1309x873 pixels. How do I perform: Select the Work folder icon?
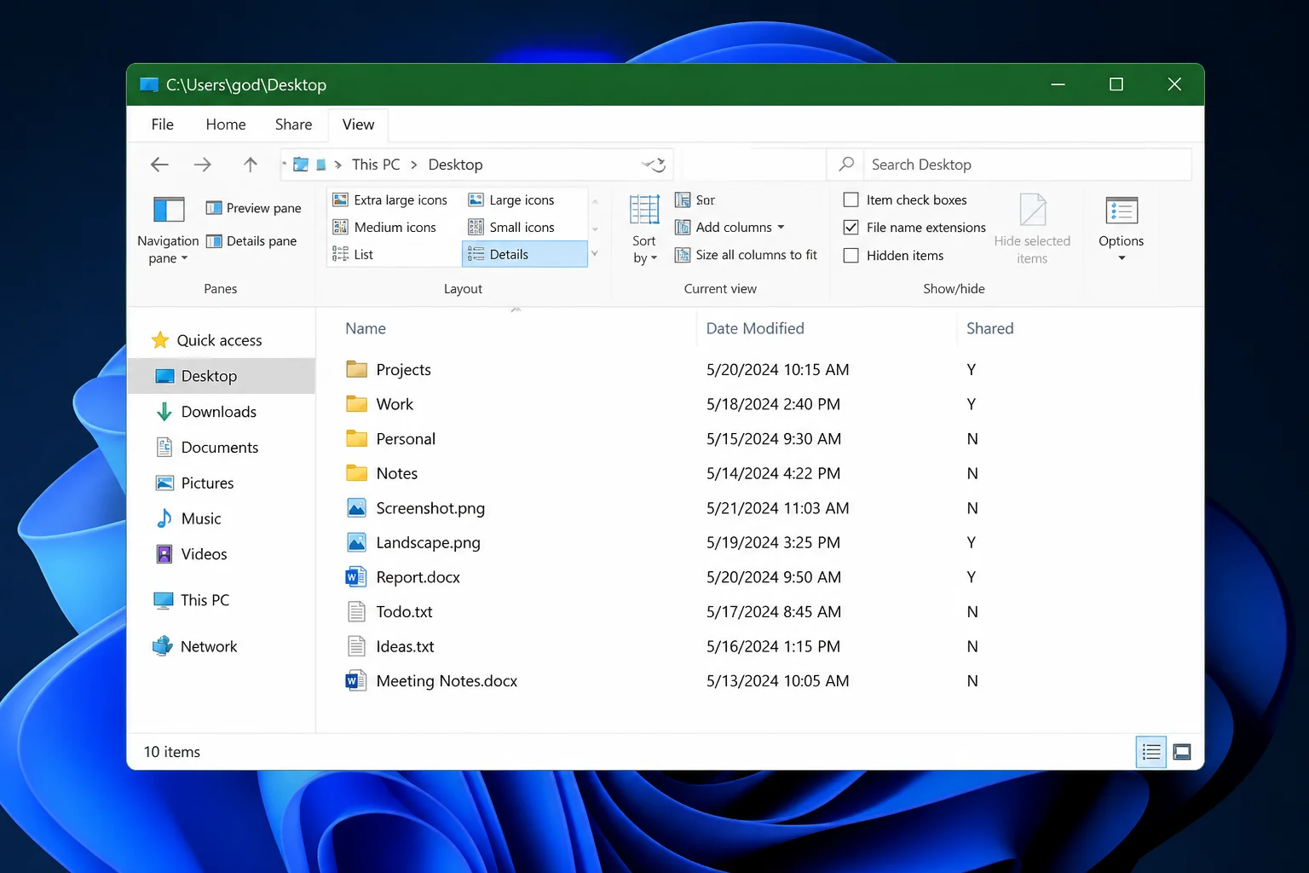tap(356, 404)
